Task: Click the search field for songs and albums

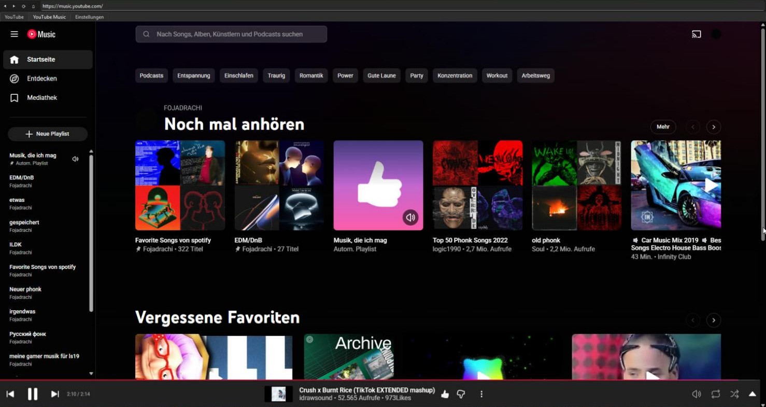Action: pos(231,34)
